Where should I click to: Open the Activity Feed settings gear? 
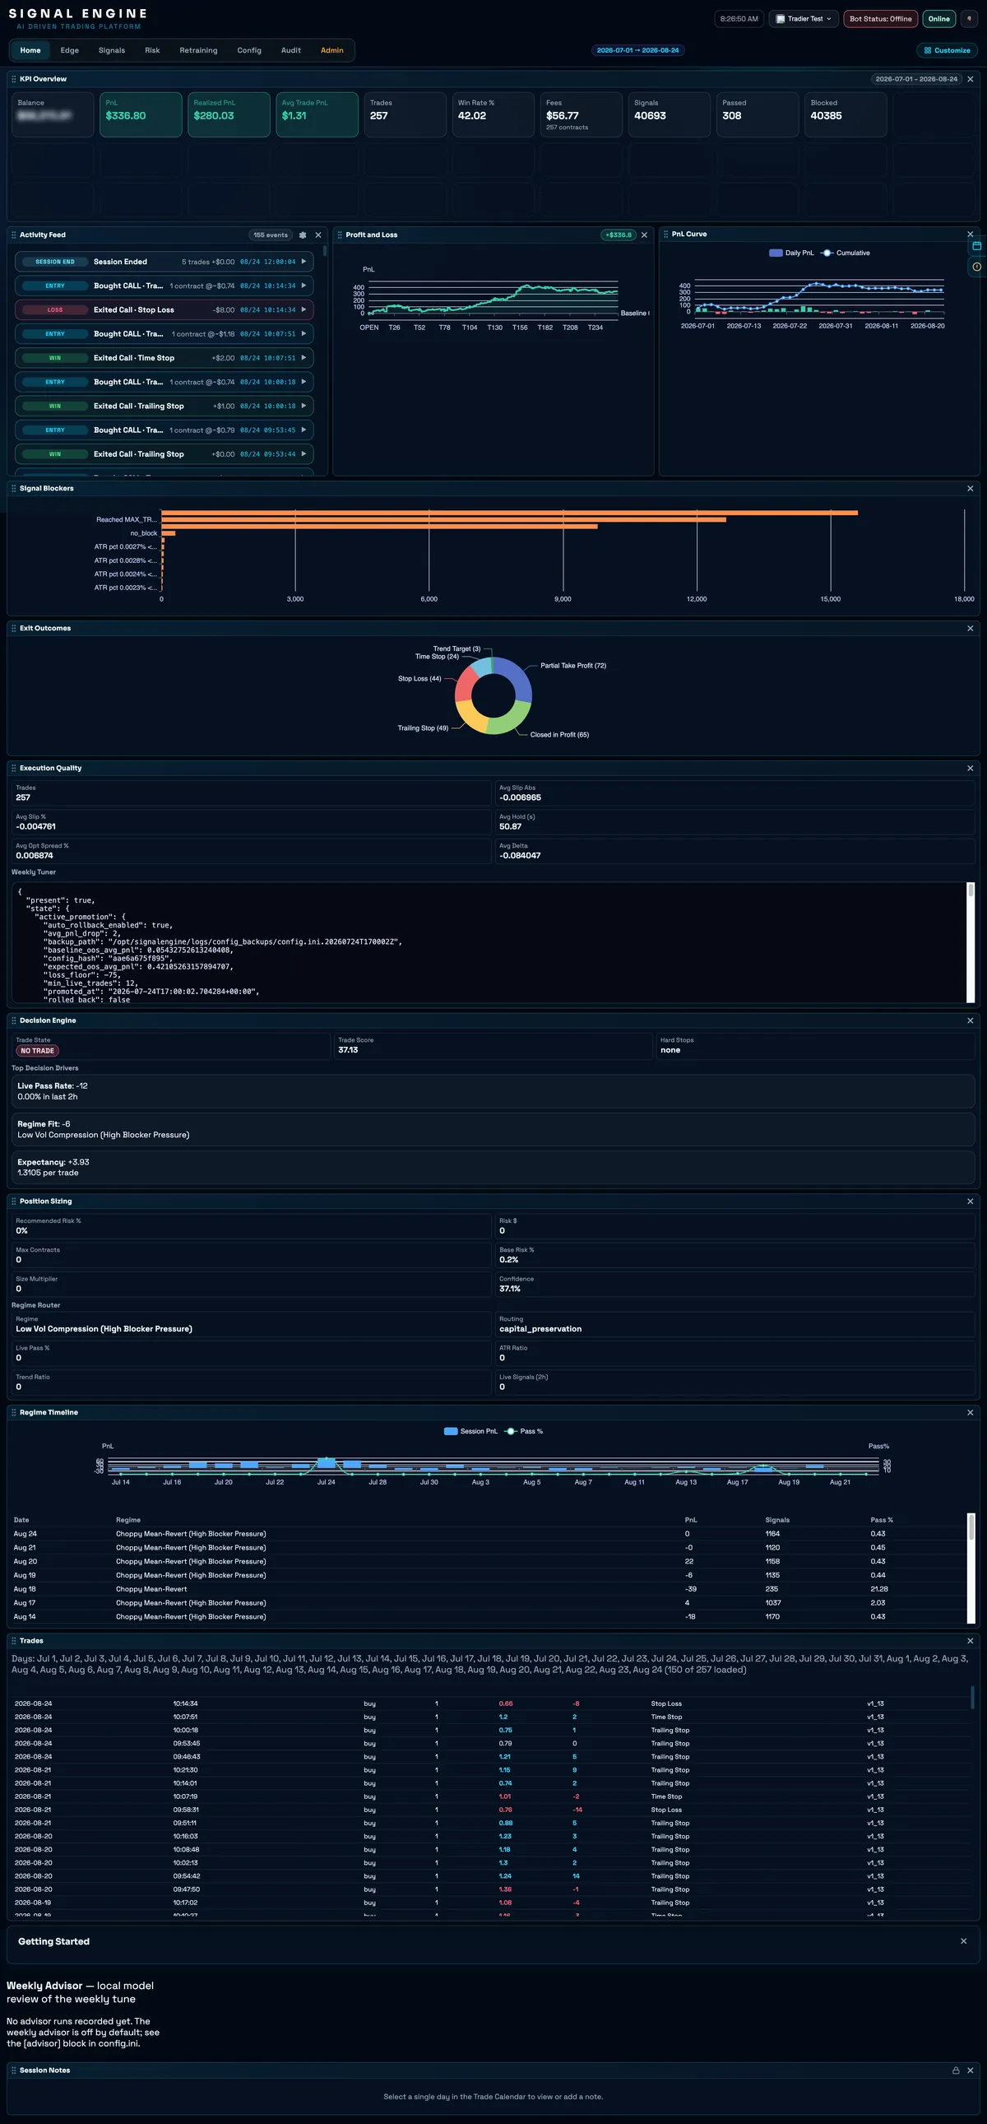point(303,235)
